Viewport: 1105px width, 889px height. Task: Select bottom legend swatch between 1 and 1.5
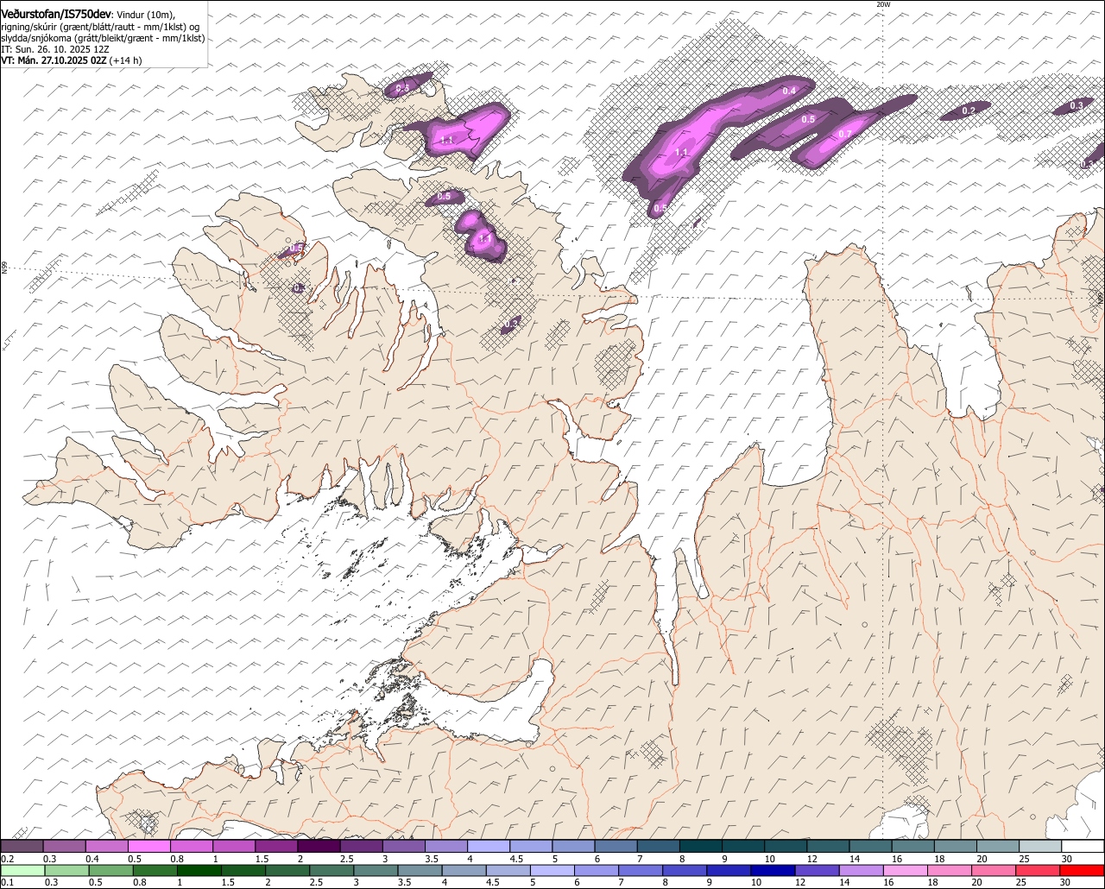(199, 870)
